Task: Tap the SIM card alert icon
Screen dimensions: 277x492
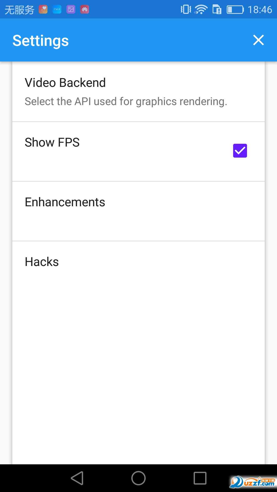Action: [x=217, y=9]
